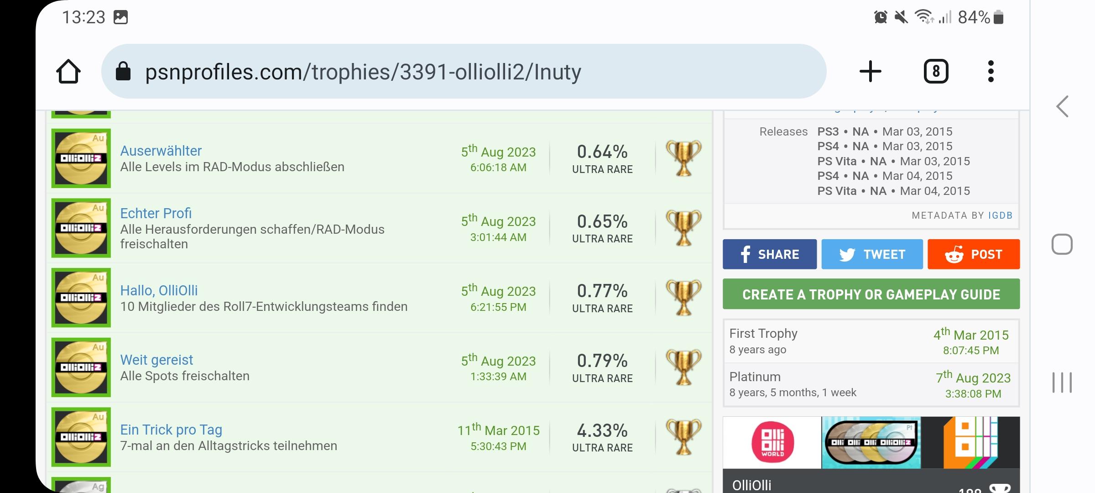Tap the Auserwählter trophy image
The image size is (1095, 493).
coord(81,158)
